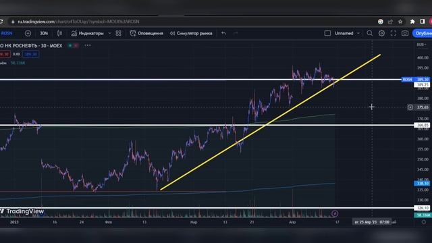Click the Unnamed layout name
Viewport: 432px width, 243px height.
344,33
